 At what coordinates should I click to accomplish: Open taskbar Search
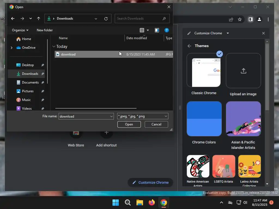click(x=128, y=202)
